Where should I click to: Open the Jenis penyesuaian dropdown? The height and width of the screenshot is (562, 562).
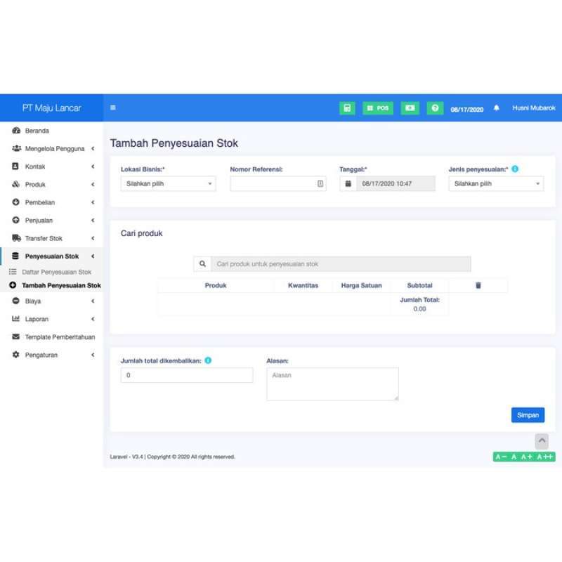coord(495,183)
